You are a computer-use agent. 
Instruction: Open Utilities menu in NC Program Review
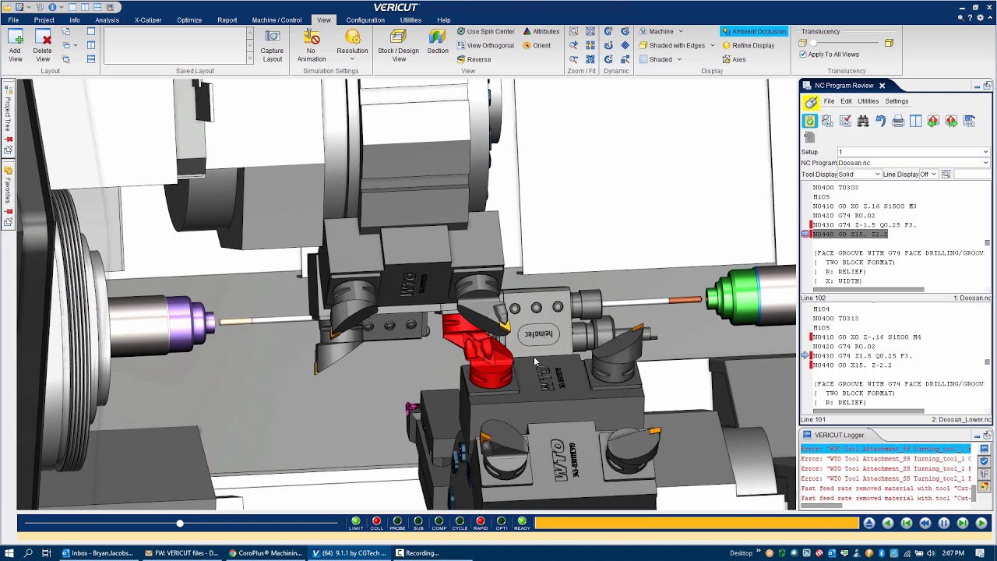[868, 101]
